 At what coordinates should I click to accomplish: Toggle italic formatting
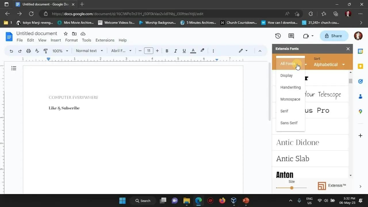[175, 51]
